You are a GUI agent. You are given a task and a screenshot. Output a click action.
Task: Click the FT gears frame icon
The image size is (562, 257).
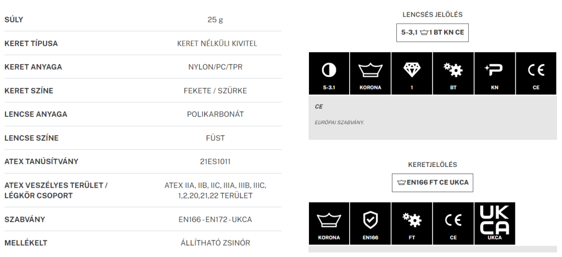[412, 224]
